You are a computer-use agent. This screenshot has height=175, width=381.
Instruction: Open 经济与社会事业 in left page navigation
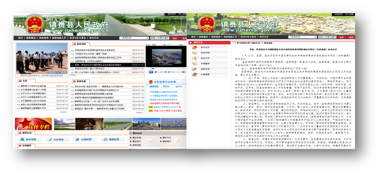[78, 38]
